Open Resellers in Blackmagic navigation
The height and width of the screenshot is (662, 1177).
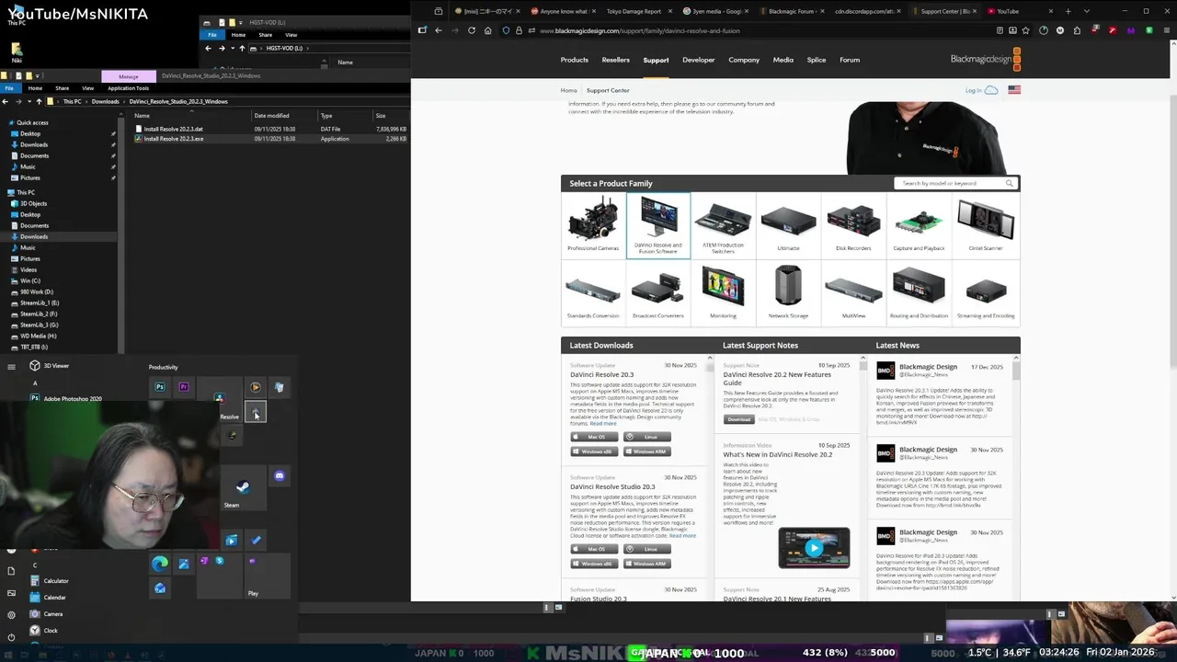pos(616,60)
